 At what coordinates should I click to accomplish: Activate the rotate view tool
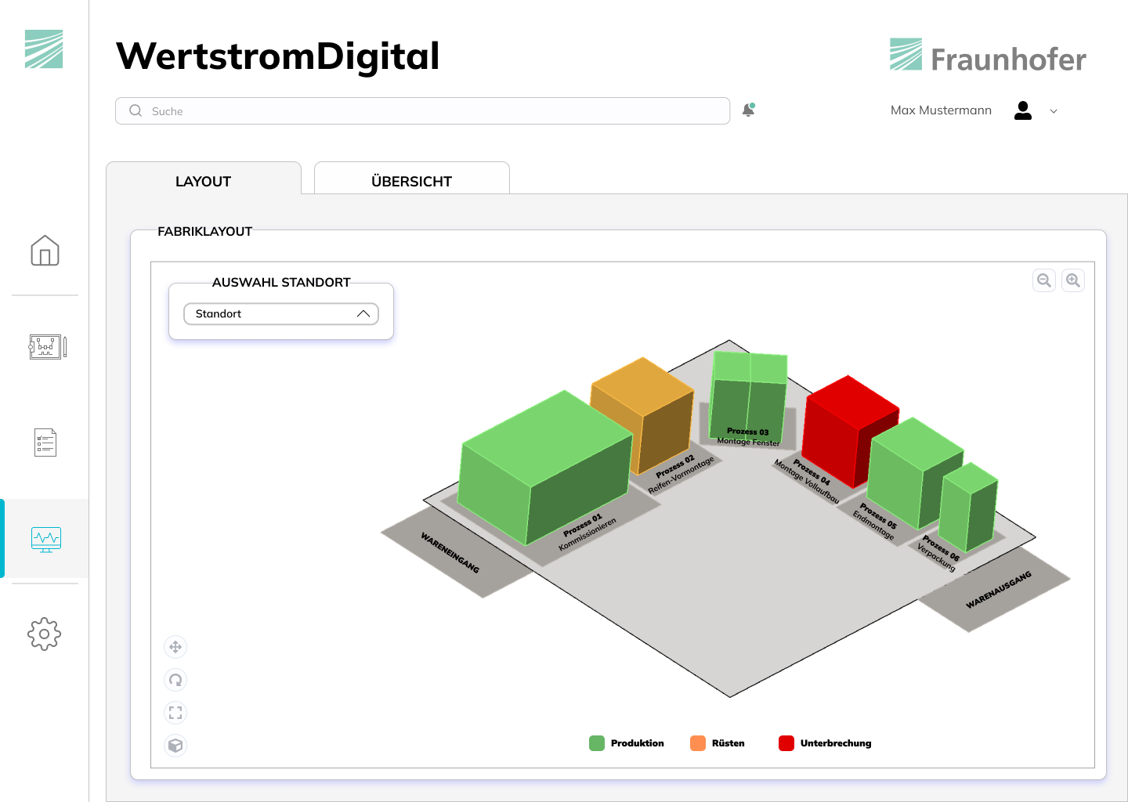click(175, 680)
